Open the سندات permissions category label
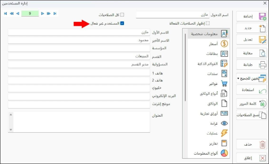Screen dimensions: 269x164 coord(213,74)
